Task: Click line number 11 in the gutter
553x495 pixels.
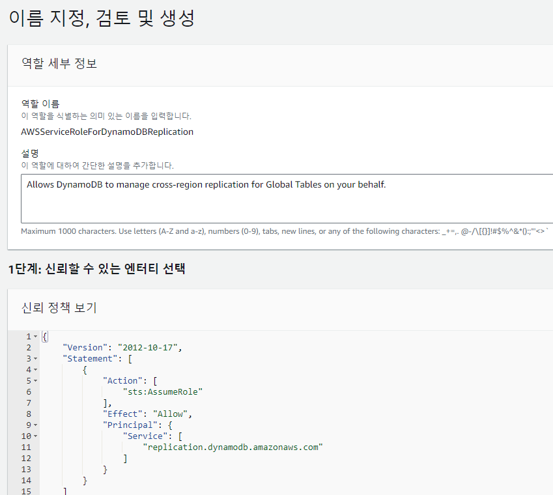Action: click(x=26, y=447)
